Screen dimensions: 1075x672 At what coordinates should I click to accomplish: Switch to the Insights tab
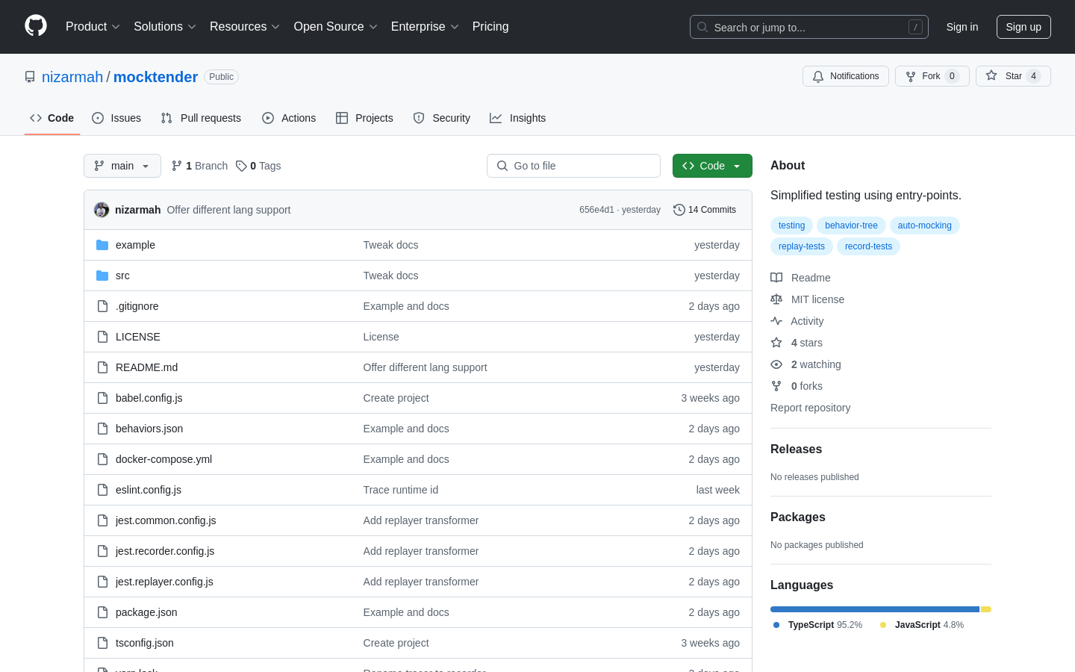point(518,118)
